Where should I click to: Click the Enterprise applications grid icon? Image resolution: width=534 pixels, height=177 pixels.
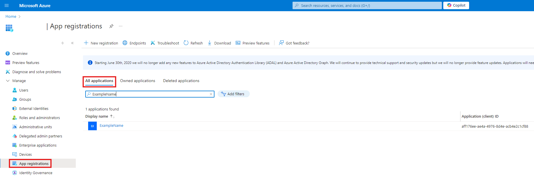click(15, 145)
